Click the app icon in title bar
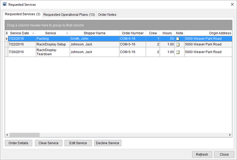This screenshot has width=237, height=160. click(4, 4)
